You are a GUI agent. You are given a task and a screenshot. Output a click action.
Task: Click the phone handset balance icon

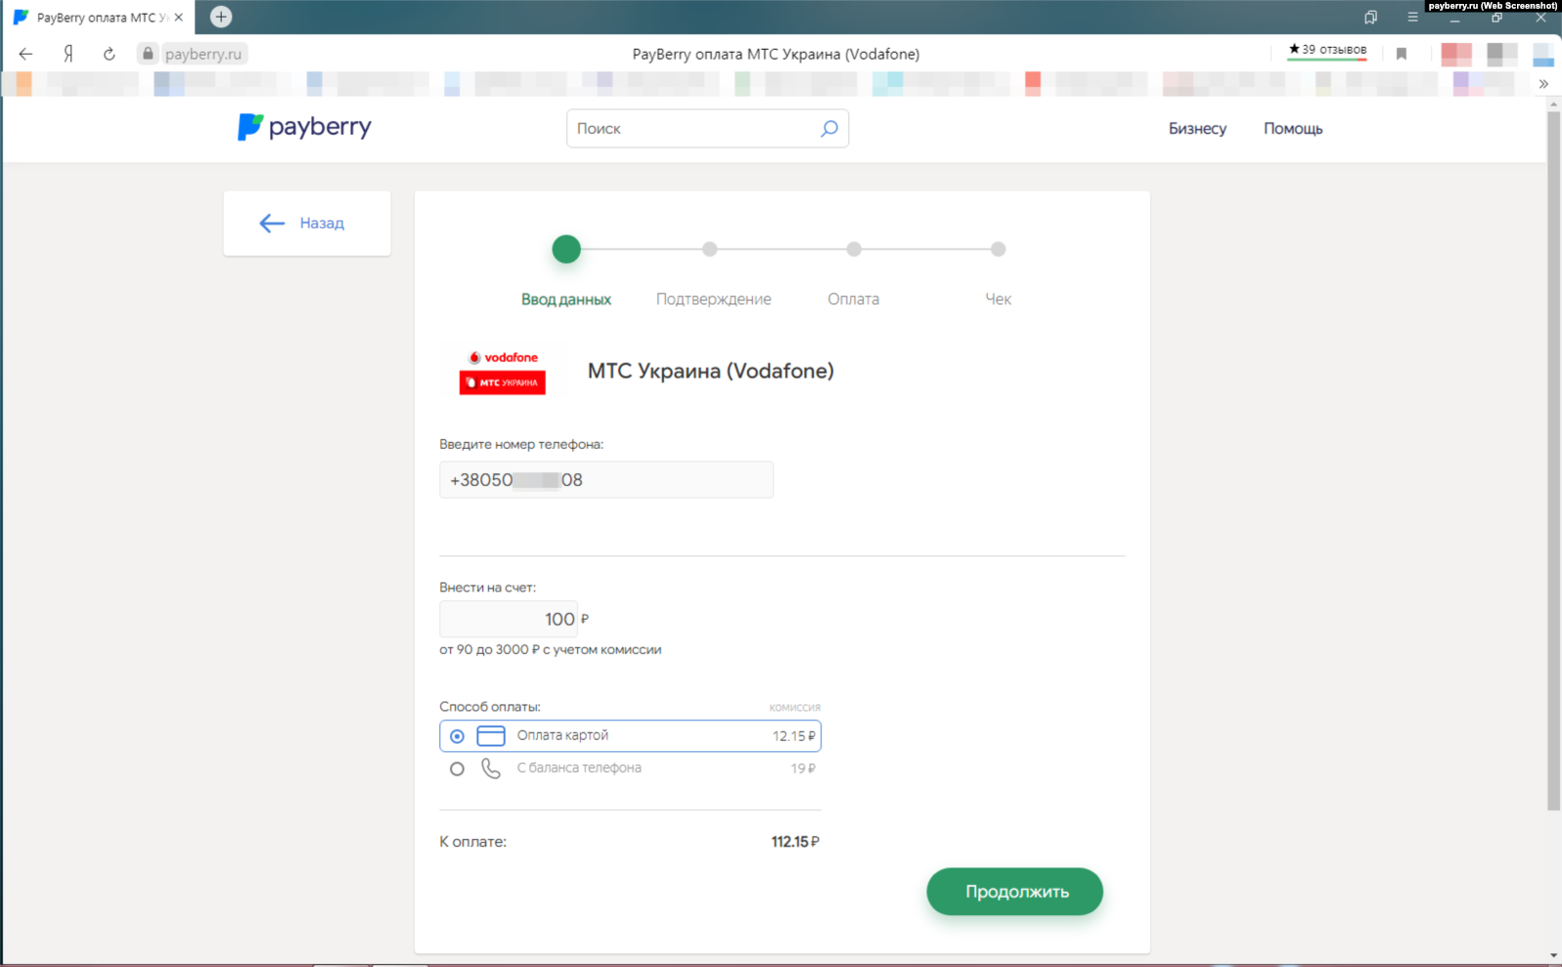pos(491,769)
